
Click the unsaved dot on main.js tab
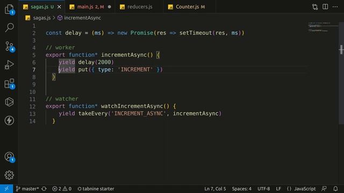pos(109,7)
